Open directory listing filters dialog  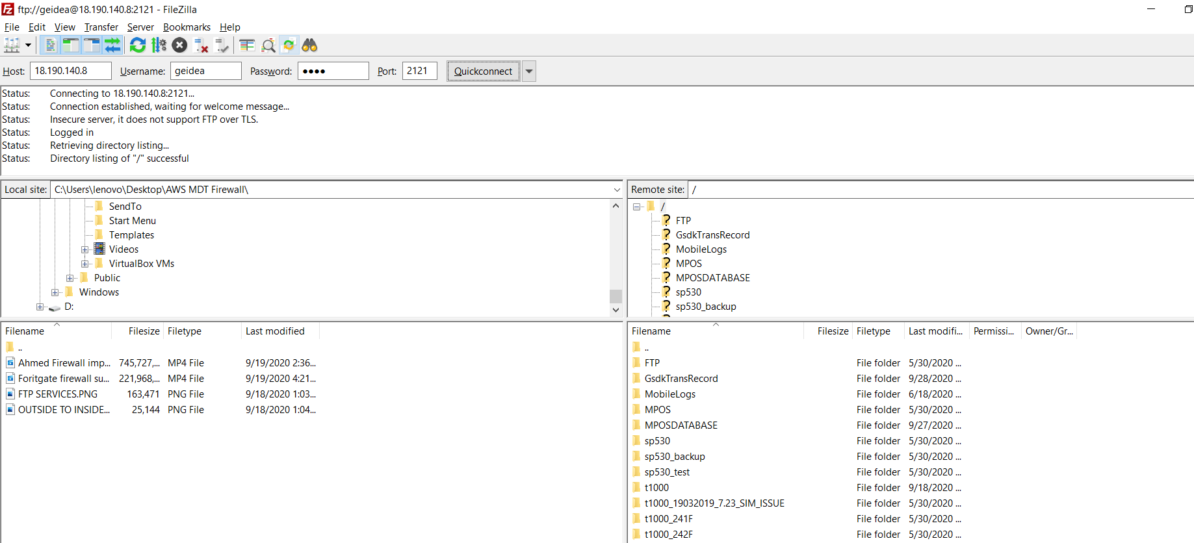(247, 45)
